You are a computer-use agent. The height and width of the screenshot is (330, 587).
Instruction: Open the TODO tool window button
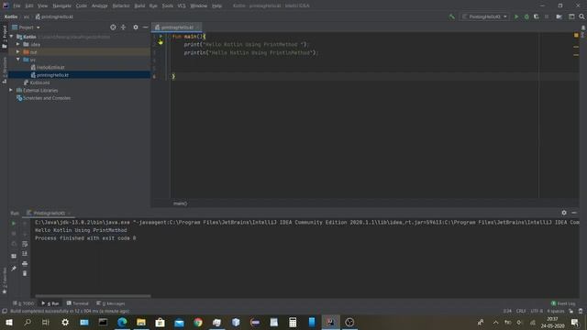[x=23, y=303]
